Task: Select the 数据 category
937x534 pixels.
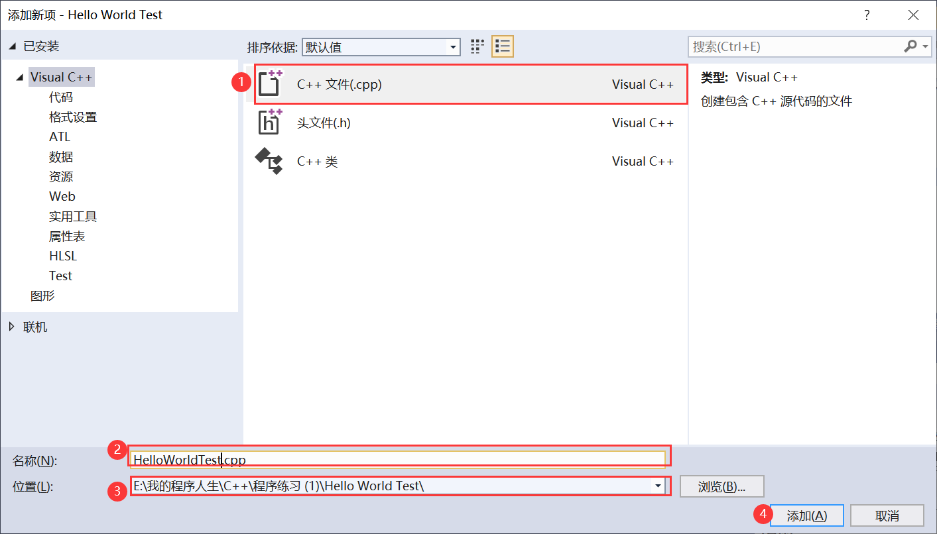Action: [61, 157]
